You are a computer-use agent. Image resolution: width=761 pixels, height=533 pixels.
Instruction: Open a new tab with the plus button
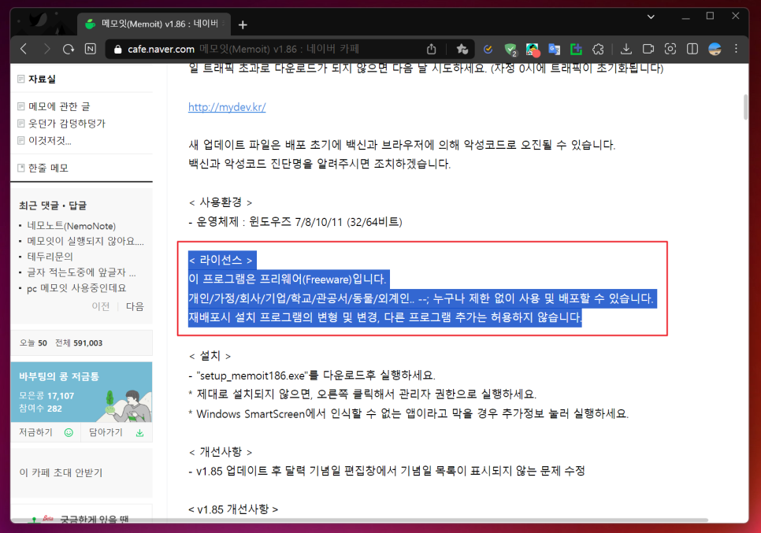tap(243, 24)
